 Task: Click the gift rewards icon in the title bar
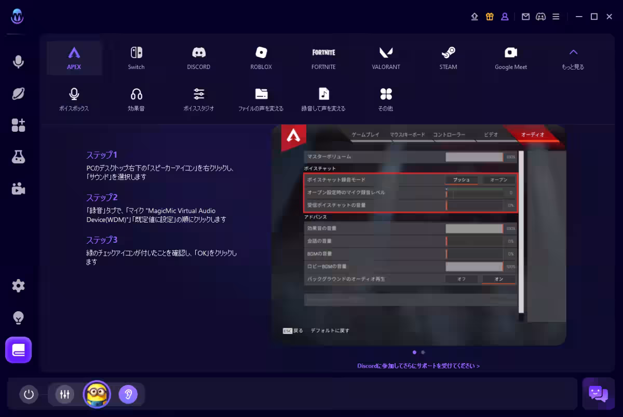point(489,16)
